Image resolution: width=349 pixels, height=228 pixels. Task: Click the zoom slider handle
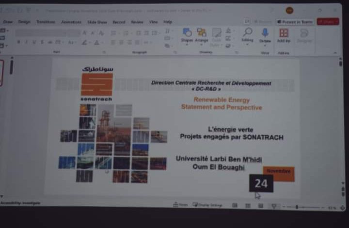[297, 207]
